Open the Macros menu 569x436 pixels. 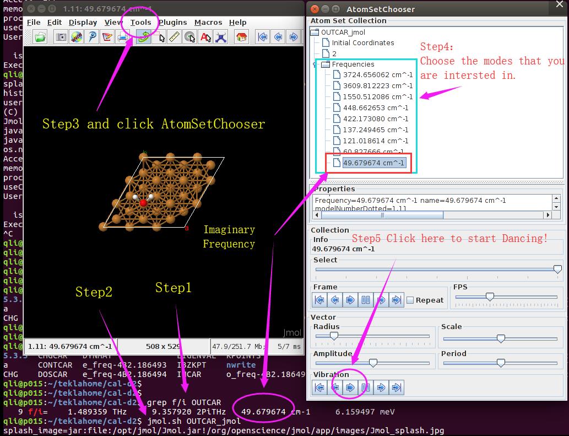point(208,22)
